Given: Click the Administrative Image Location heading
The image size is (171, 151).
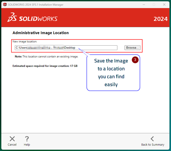Looking at the screenshot, I should point(40,33).
